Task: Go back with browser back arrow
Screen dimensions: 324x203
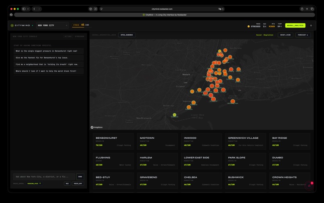Action: (34, 9)
